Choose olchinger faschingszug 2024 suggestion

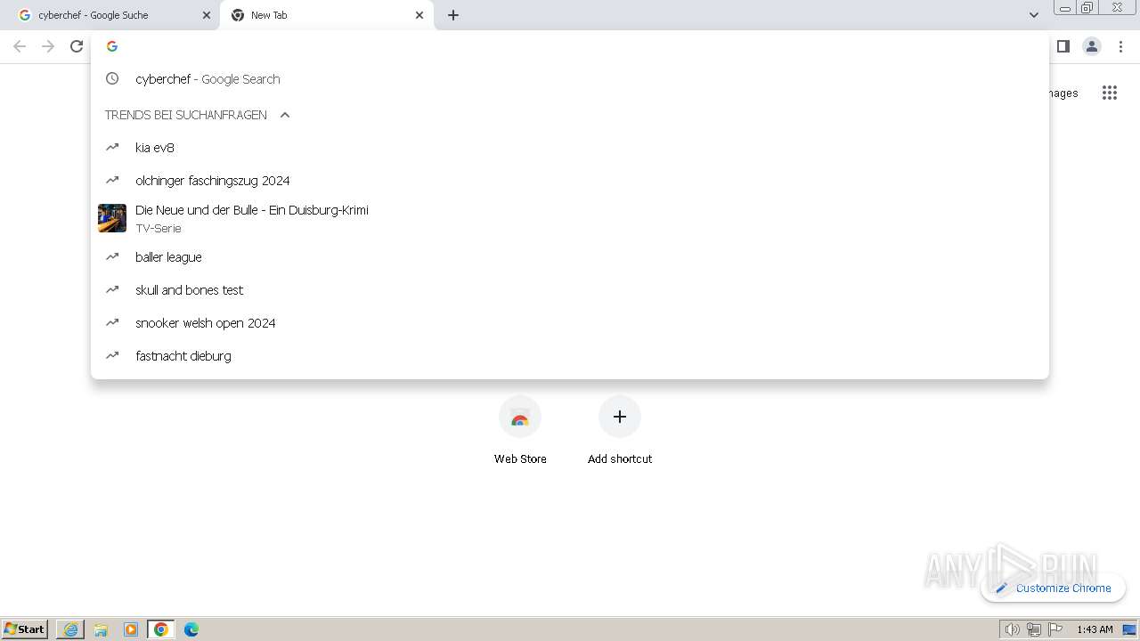click(570, 181)
